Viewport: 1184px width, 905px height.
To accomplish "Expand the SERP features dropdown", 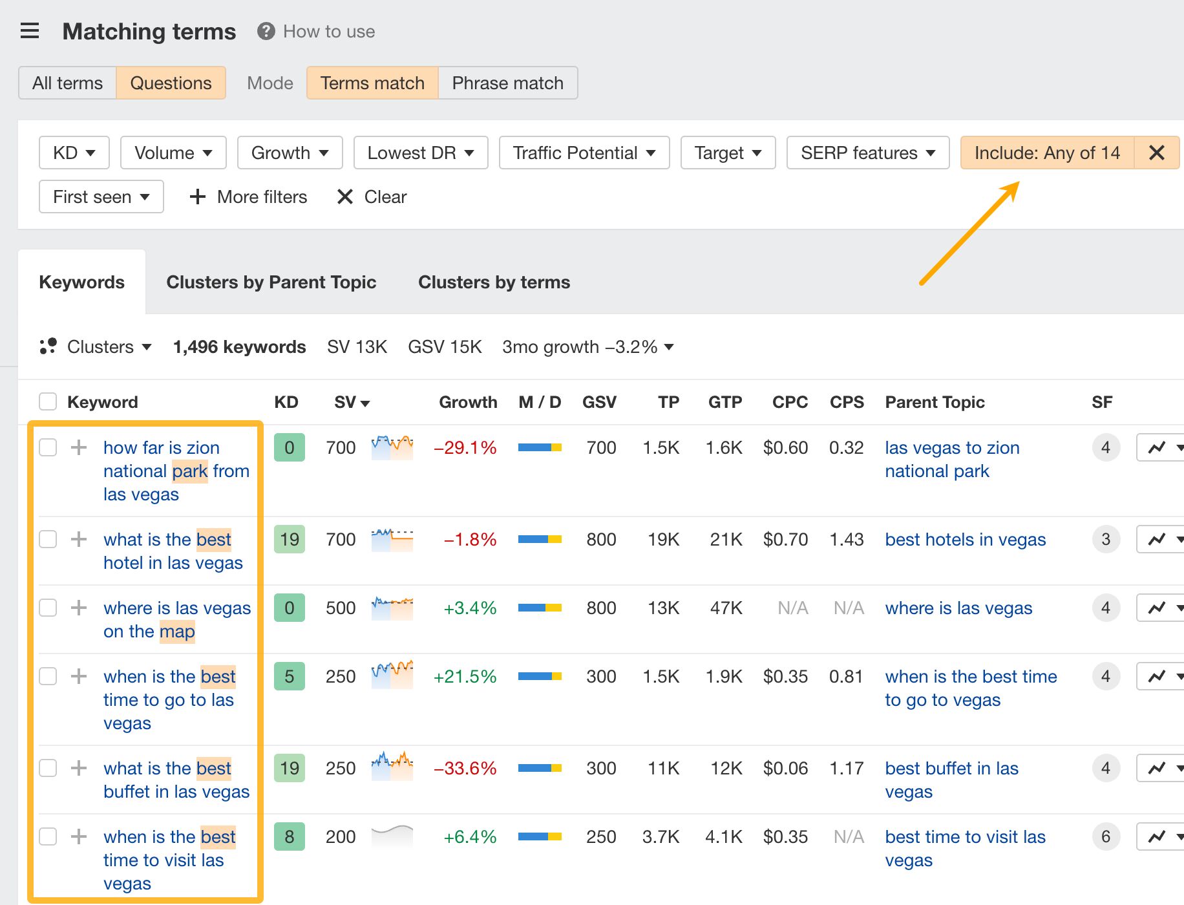I will click(x=867, y=153).
